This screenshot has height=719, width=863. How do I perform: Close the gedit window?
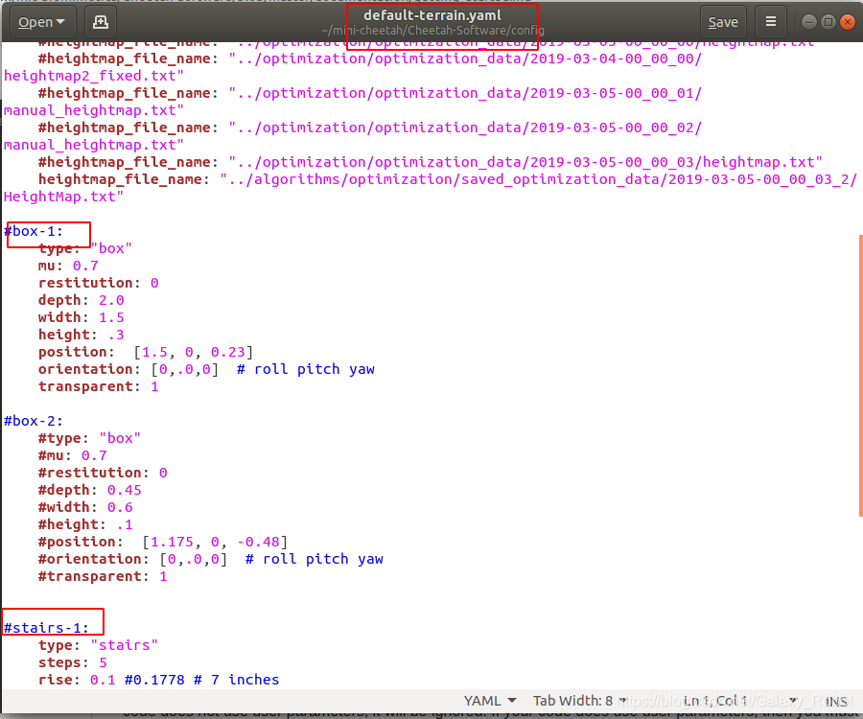tap(848, 22)
